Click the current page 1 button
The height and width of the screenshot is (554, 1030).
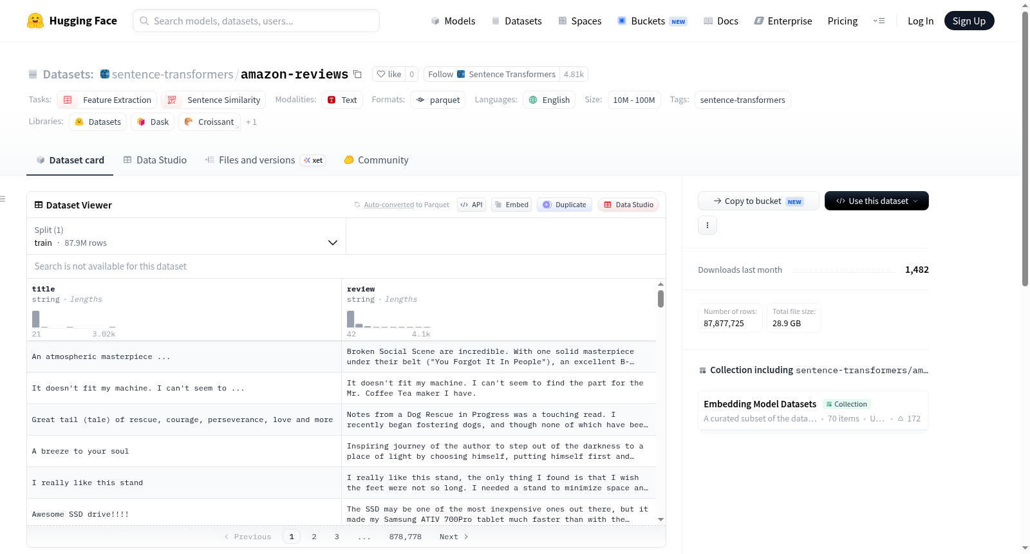click(x=292, y=537)
